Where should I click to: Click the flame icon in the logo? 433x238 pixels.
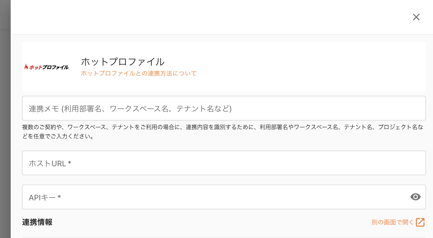pos(26,67)
